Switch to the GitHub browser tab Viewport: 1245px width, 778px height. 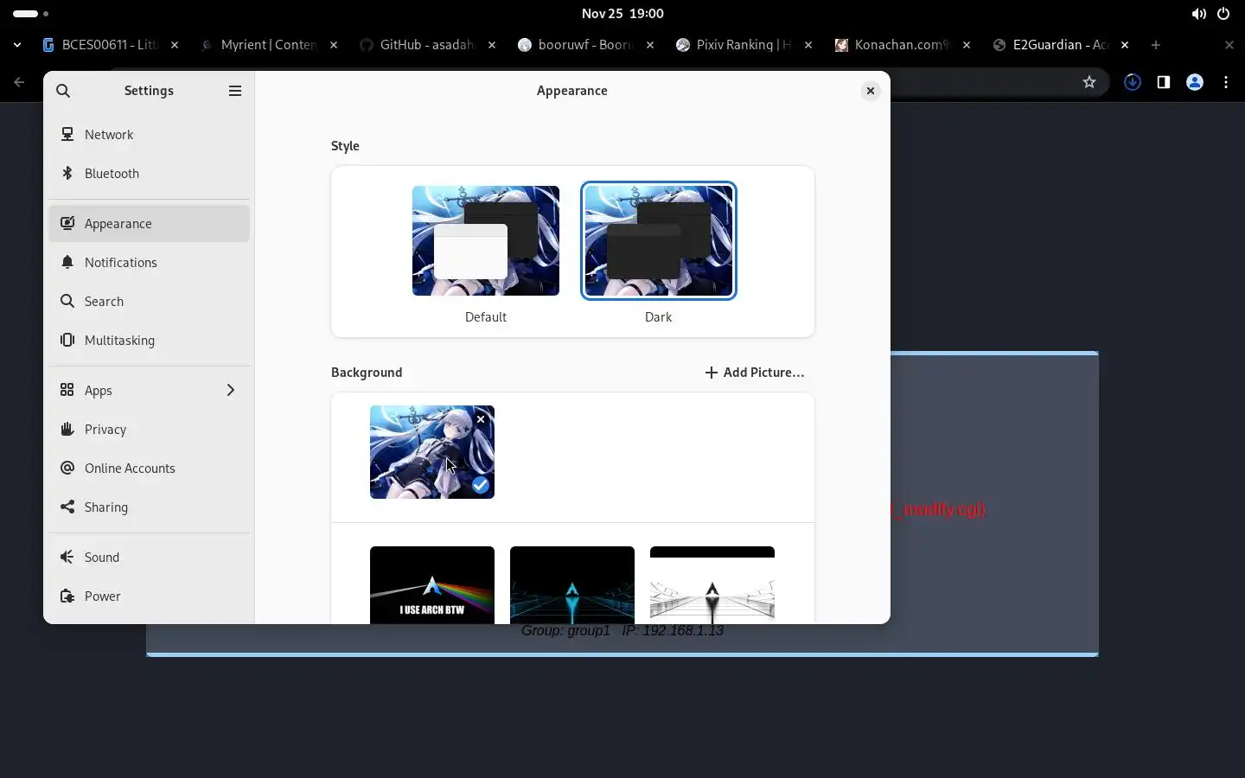[427, 45]
